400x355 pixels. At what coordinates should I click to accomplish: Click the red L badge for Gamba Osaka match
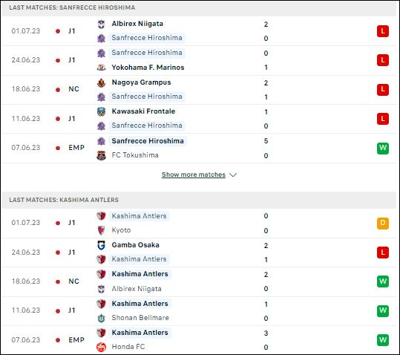click(x=383, y=253)
